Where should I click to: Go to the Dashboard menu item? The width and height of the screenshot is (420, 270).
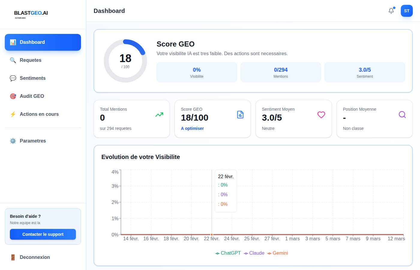[x=43, y=42]
